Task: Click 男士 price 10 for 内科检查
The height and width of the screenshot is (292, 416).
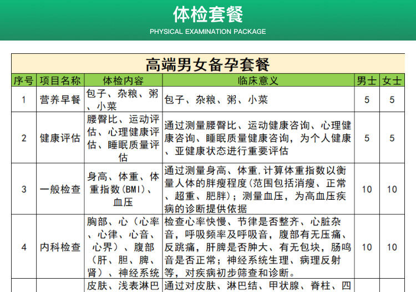Action: click(x=367, y=246)
